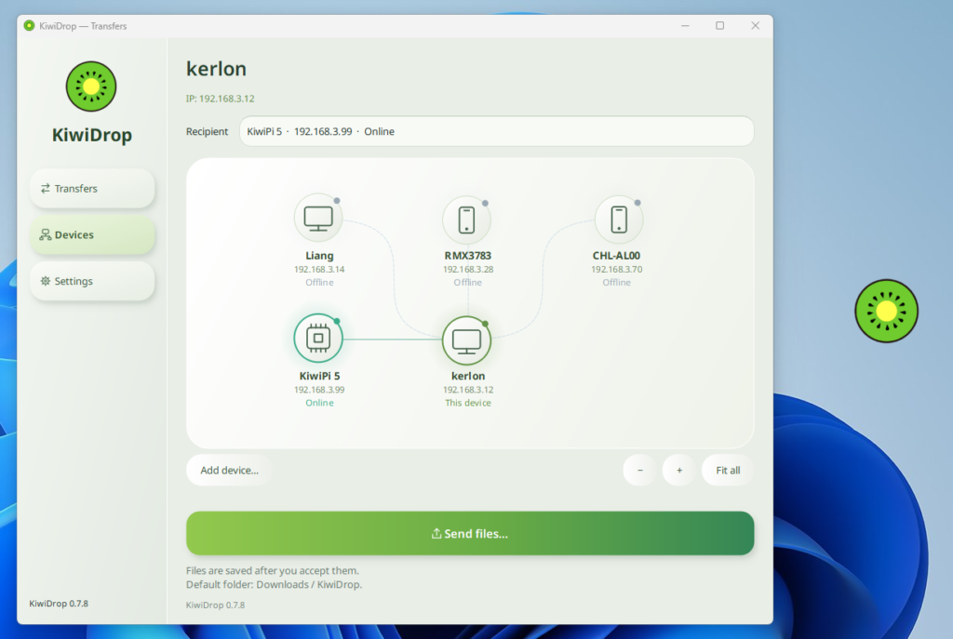Click the floating kiwi icon on the desktop
The image size is (953, 639).
(886, 311)
